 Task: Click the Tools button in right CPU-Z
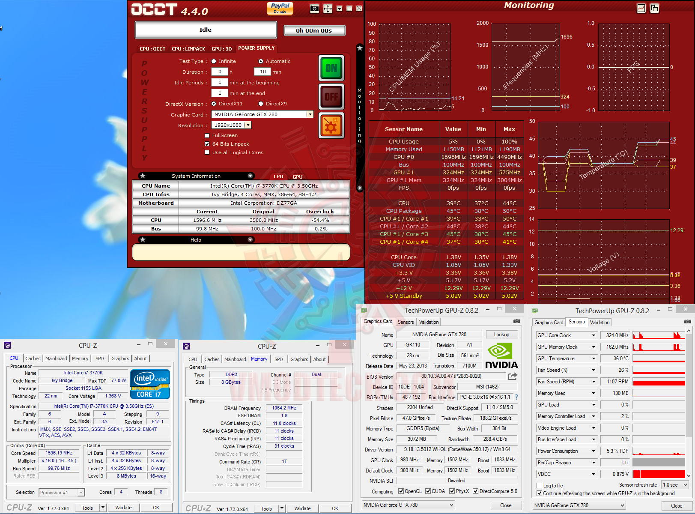(266, 508)
